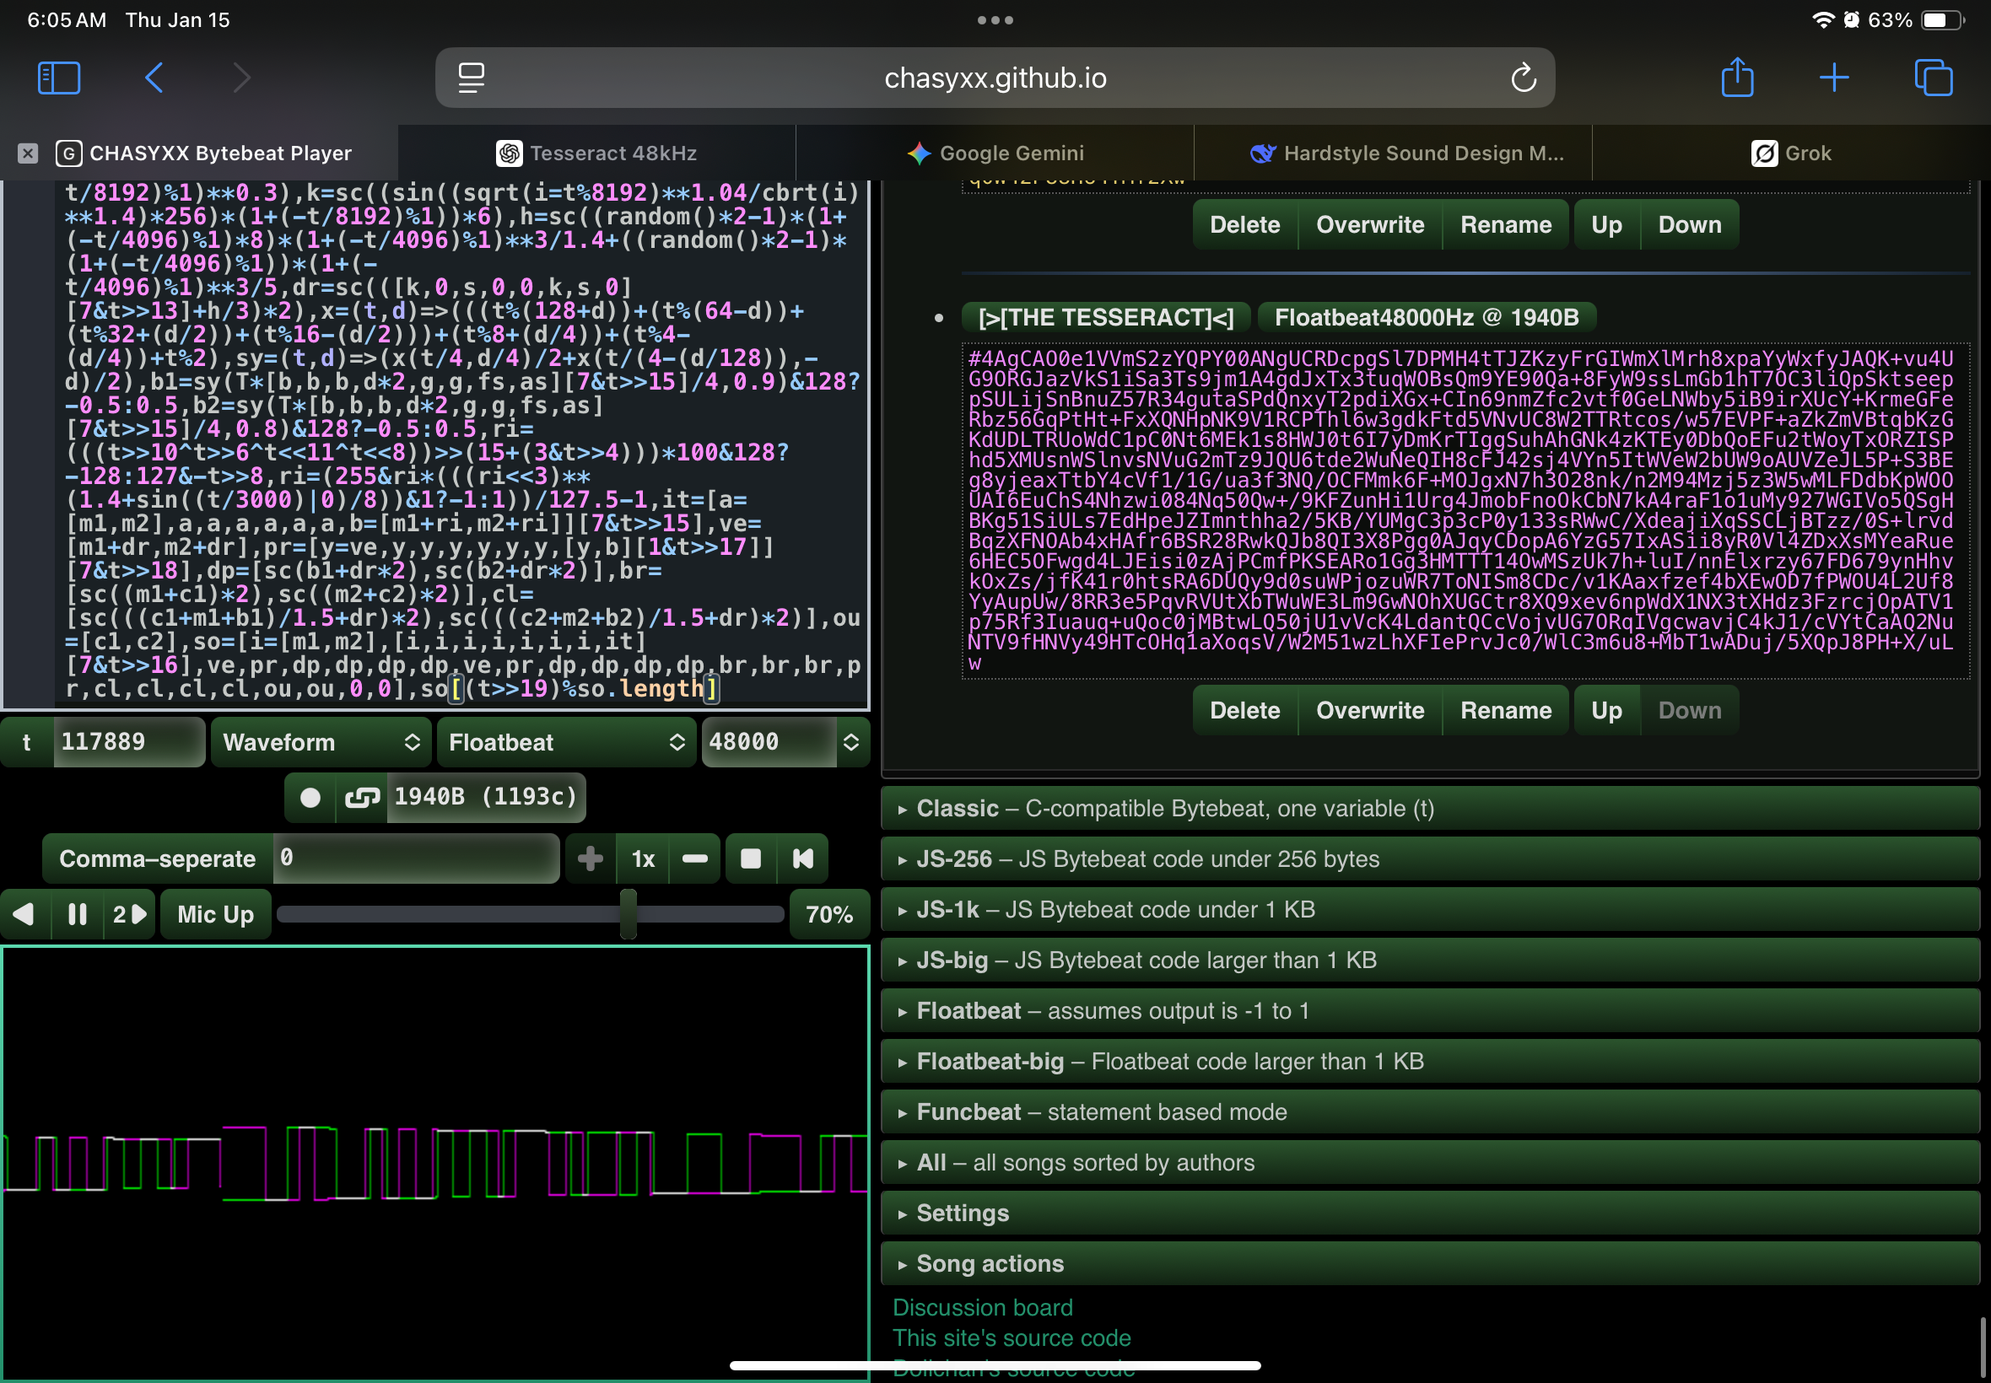Switch to the Google Gemini tab
This screenshot has height=1383, width=1991.
pos(995,153)
